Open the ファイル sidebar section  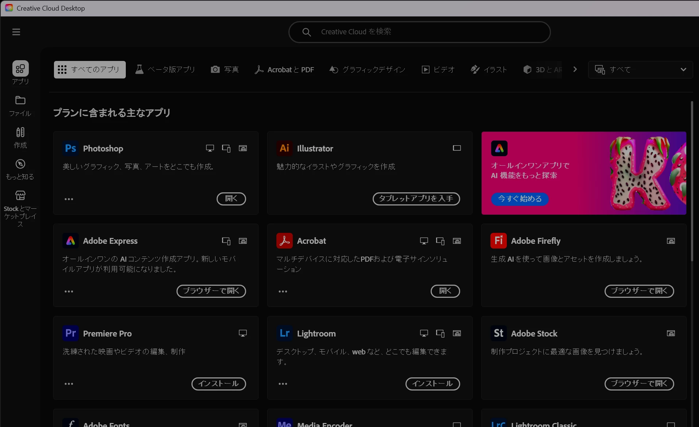click(20, 106)
